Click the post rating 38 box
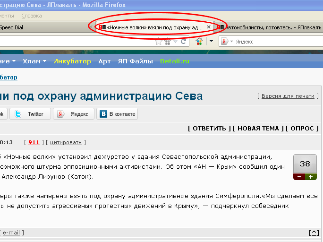The width and height of the screenshot is (323, 242). point(305,164)
